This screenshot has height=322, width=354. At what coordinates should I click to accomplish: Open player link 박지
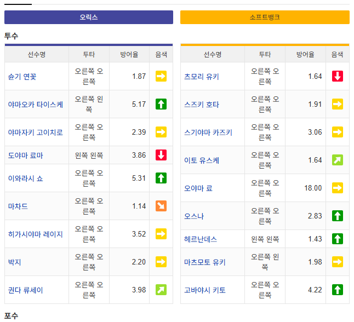click(x=14, y=262)
